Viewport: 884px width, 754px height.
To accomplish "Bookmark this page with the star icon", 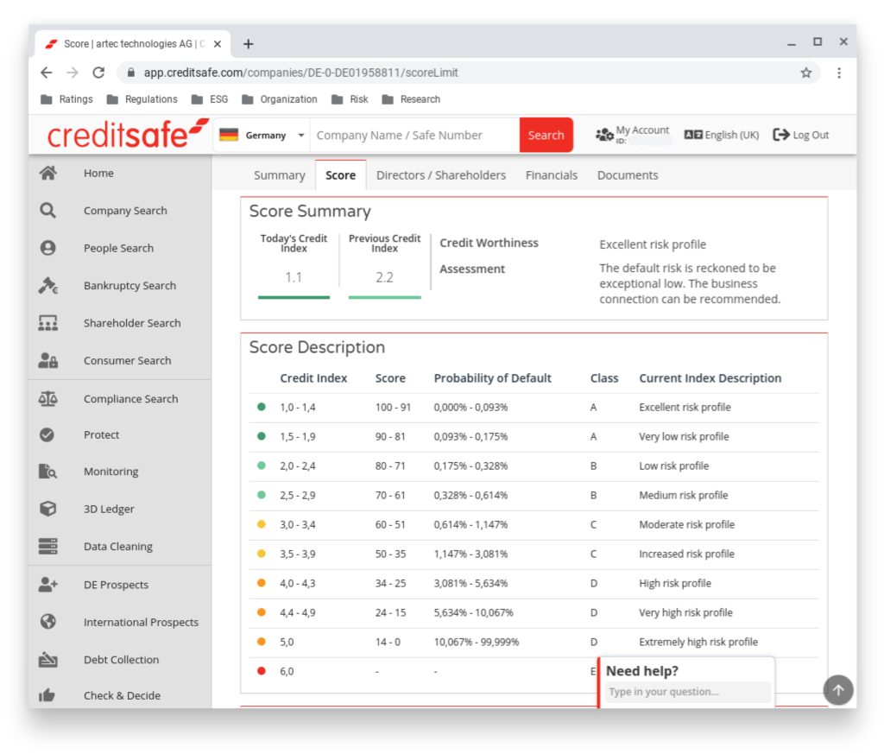I will pos(805,73).
